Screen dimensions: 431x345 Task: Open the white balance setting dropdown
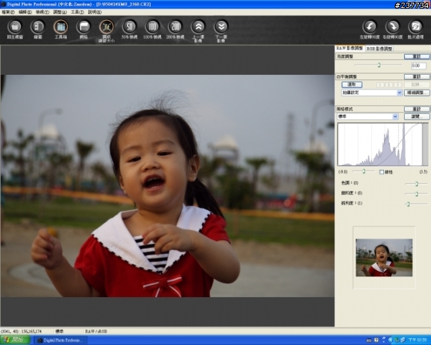(x=372, y=93)
